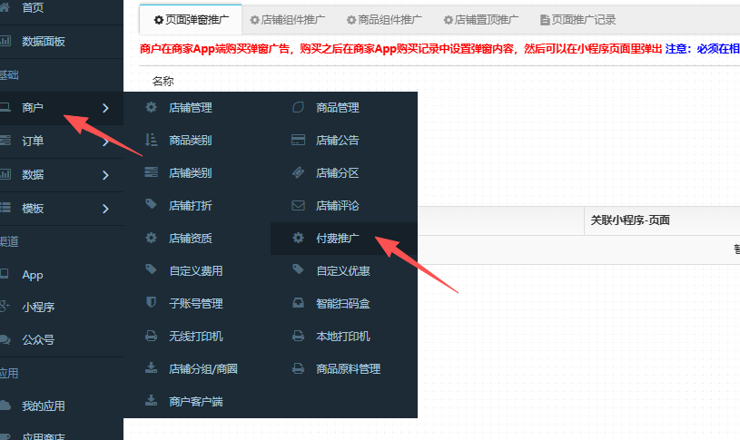Screen dimensions: 740x440
Task: Open 我的应用 in the sidebar
Action: point(44,406)
